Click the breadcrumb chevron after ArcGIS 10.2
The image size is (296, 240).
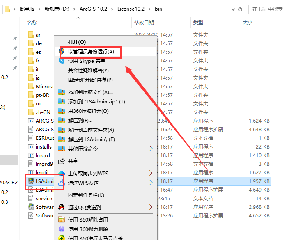coord(112,9)
